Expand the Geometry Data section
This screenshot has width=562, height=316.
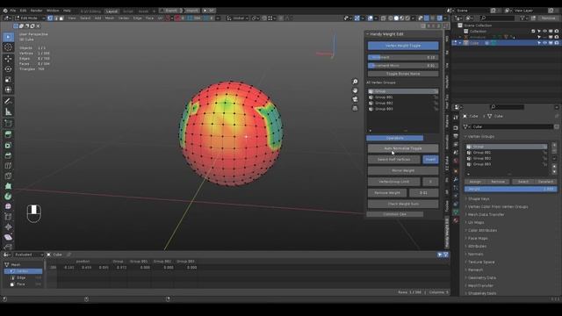[481, 277]
